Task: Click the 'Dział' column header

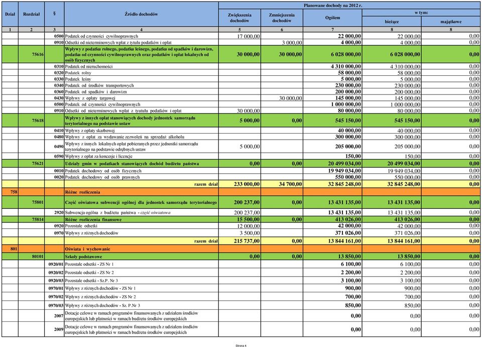Action: tap(10, 14)
